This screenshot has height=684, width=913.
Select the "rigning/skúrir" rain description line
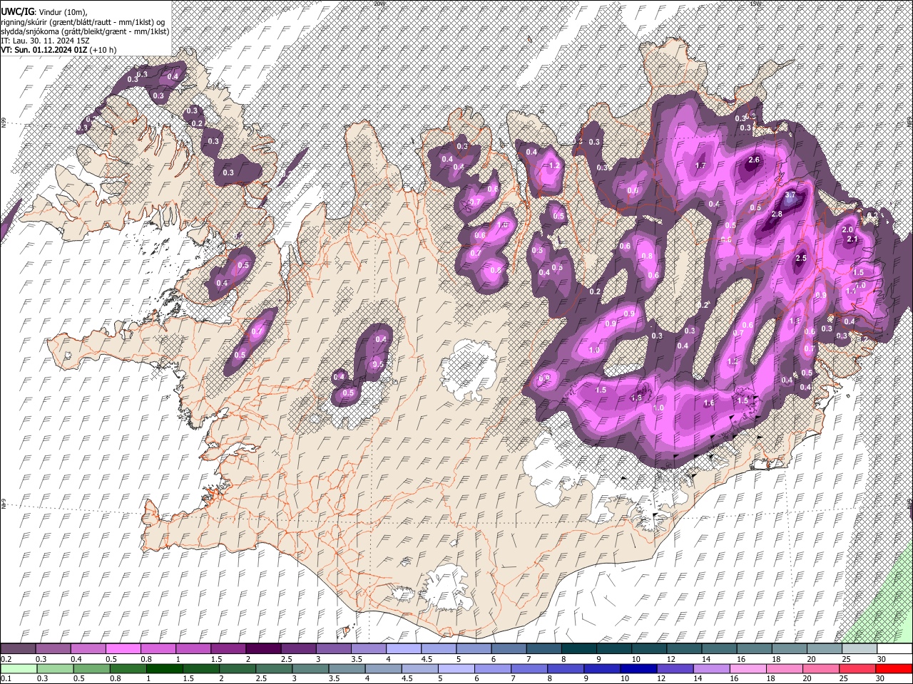83,22
